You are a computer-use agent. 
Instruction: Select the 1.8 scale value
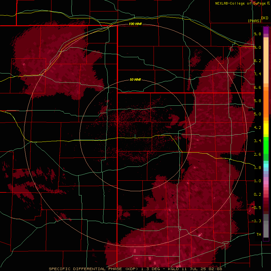257,168
